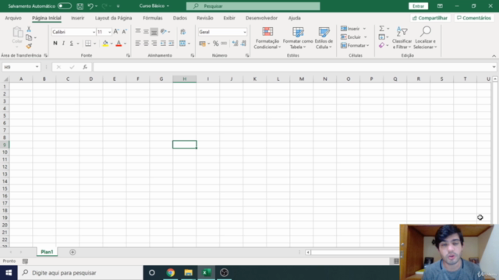Toggle top vertical alignment
Viewport: 499px width, 280px height.
(x=138, y=31)
